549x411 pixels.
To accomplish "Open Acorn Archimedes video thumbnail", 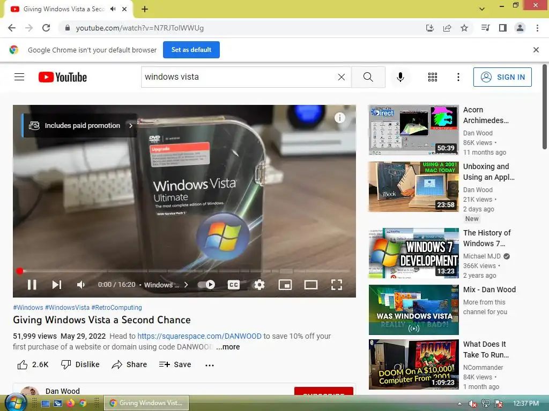I will click(413, 130).
